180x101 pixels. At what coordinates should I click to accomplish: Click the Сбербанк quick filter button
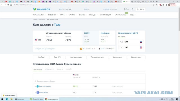pos(41,57)
